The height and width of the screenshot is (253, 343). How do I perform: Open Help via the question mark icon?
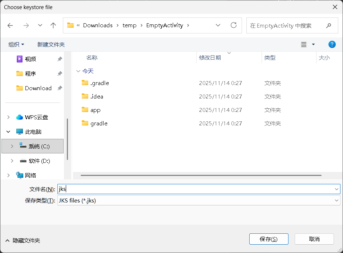click(x=332, y=44)
